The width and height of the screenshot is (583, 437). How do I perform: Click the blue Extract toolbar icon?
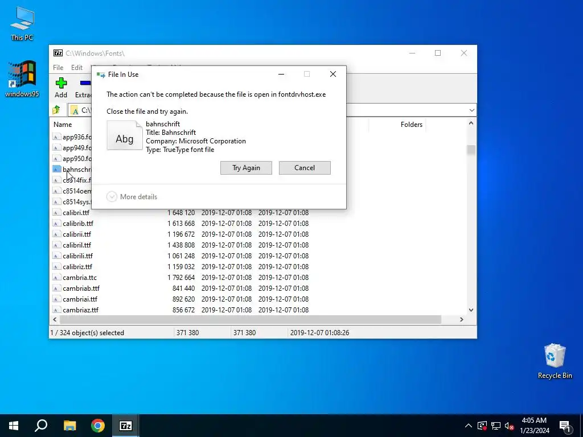85,83
